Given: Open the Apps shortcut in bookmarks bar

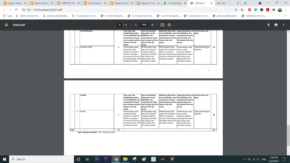Looking at the screenshot, I should point(8,16).
